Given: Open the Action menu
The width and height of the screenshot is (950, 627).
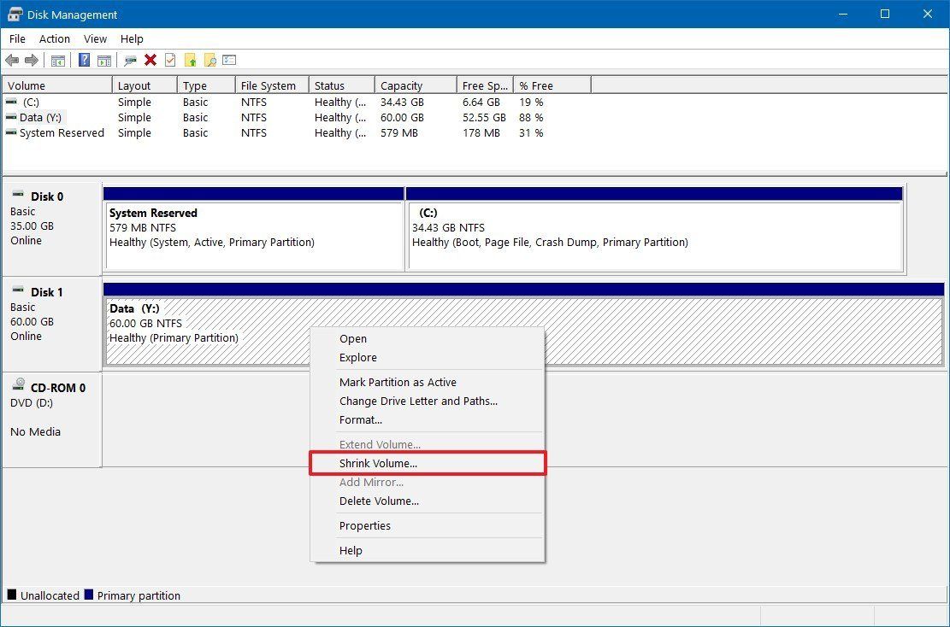Looking at the screenshot, I should click(54, 38).
